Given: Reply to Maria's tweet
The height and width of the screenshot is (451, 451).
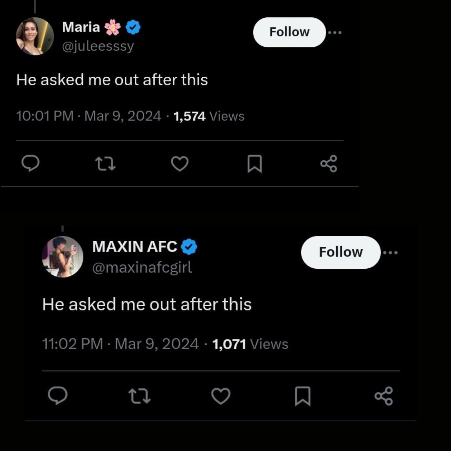Looking at the screenshot, I should pyautogui.click(x=31, y=163).
